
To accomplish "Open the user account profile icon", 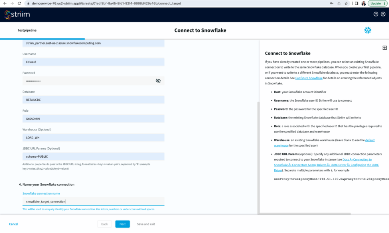I will pos(383,14).
